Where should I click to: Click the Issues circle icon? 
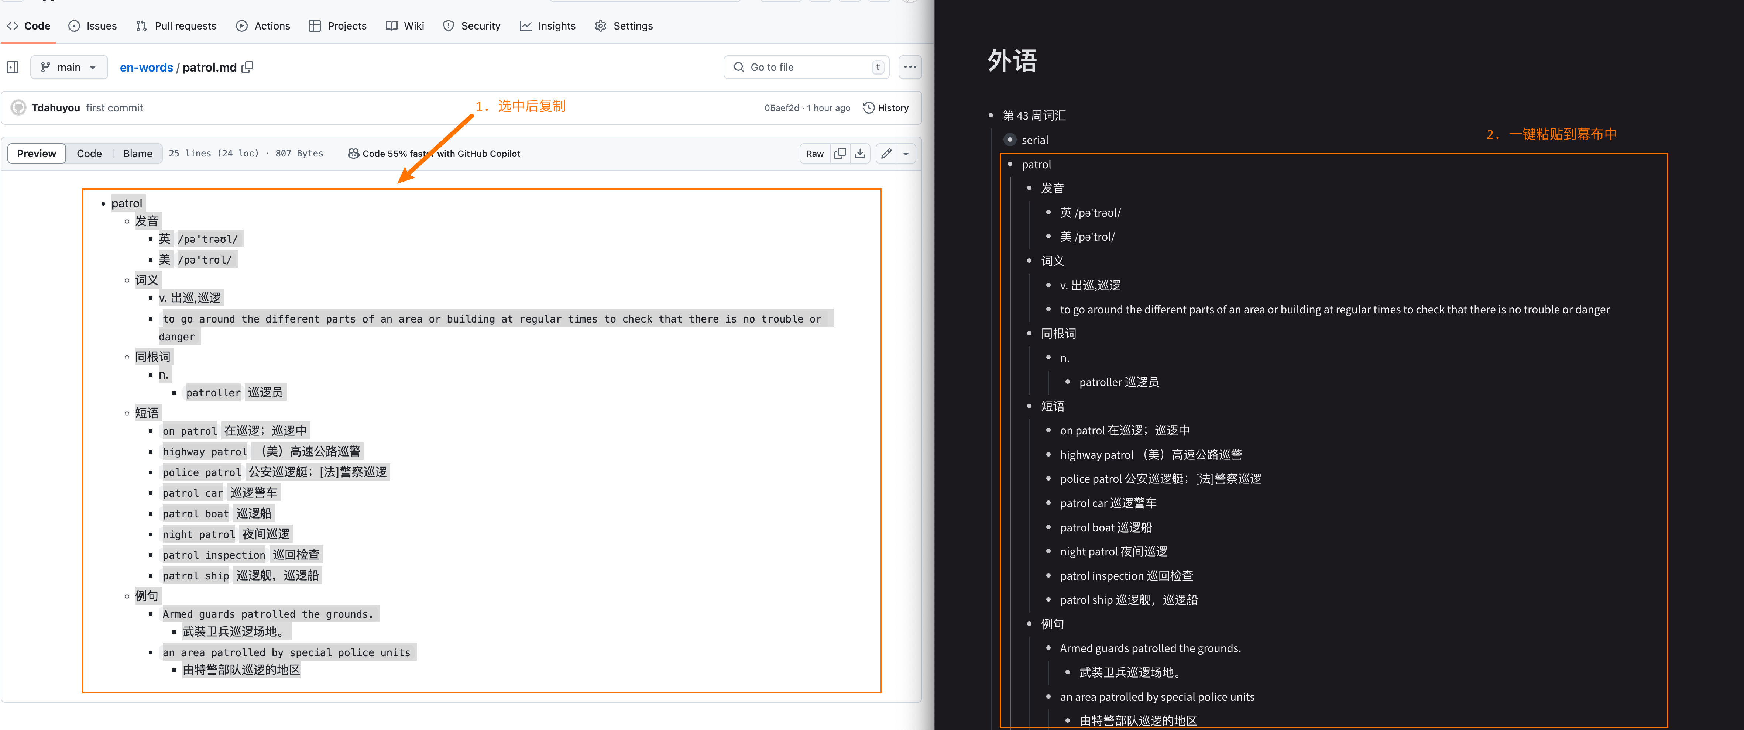(75, 26)
